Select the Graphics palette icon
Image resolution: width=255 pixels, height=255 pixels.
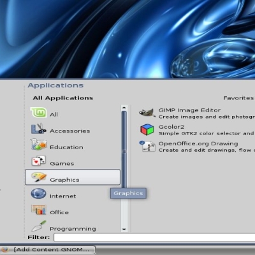[39, 177]
